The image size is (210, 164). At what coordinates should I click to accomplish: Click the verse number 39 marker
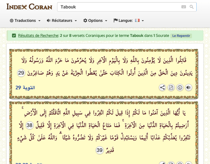click(x=100, y=150)
